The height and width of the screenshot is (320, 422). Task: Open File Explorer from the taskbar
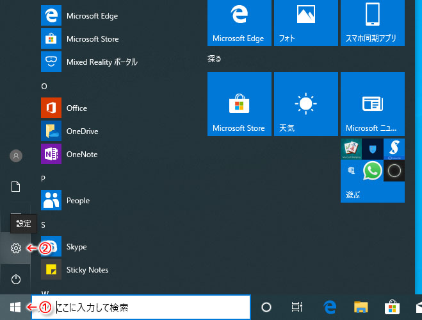coord(361,307)
